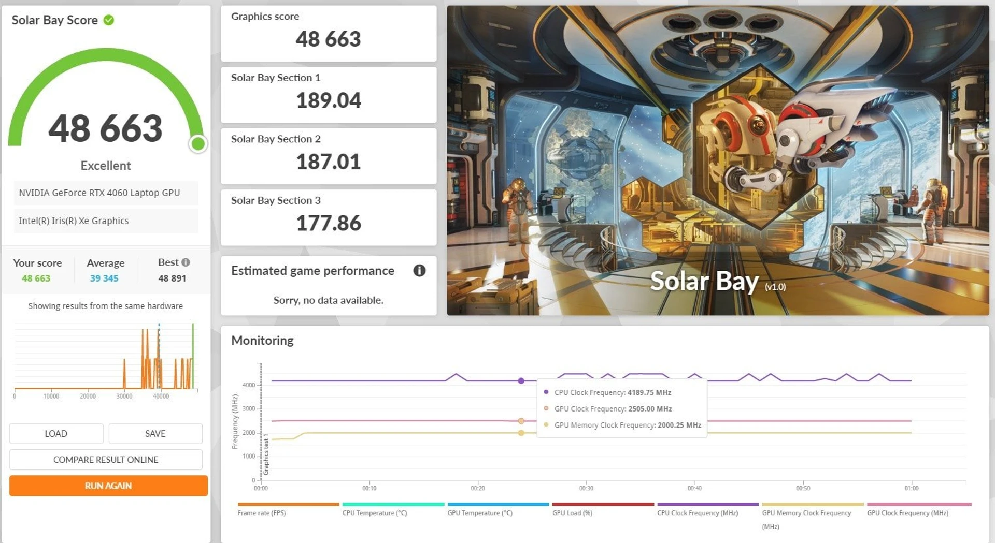Click Your score value 48 663
Viewport: 995px width, 543px height.
pyautogui.click(x=36, y=278)
